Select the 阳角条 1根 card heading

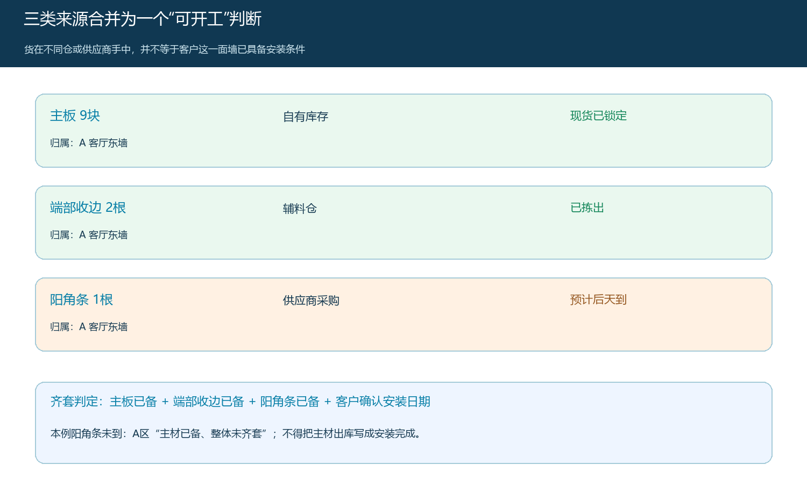tap(81, 299)
